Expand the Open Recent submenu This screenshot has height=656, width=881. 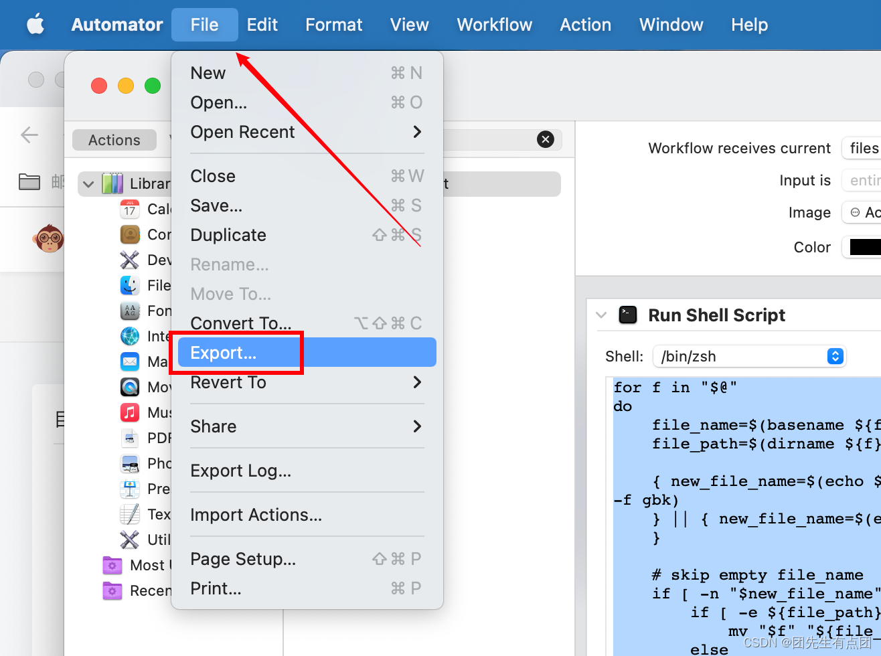[x=307, y=132]
